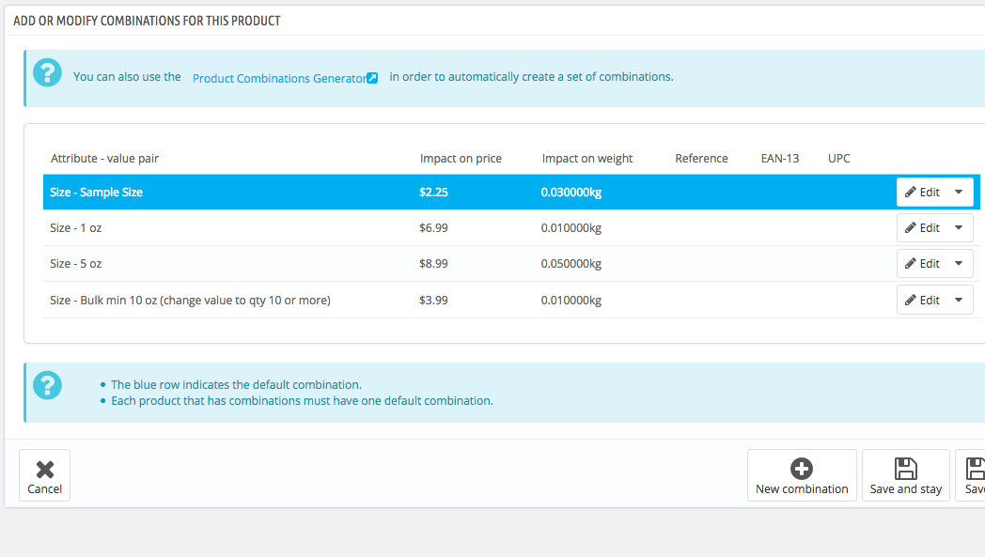Click the Impact on price column header
Image resolution: width=985 pixels, height=557 pixels.
pyautogui.click(x=461, y=158)
